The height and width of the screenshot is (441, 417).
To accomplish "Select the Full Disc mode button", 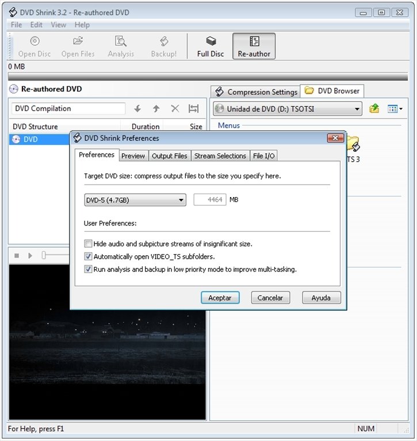I will [211, 47].
